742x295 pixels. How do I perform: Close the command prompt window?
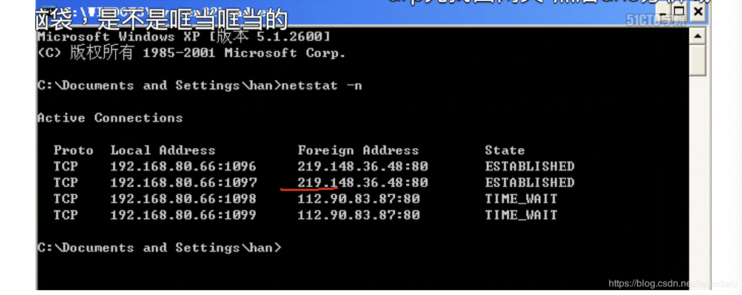pyautogui.click(x=698, y=11)
